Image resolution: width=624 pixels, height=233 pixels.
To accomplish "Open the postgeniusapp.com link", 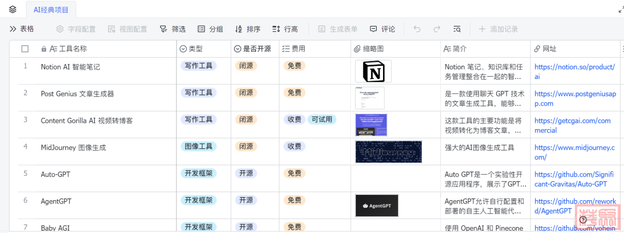I will coord(575,99).
